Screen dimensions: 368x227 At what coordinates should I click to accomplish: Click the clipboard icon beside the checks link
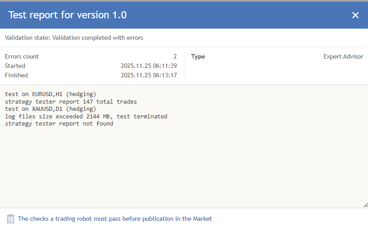click(x=11, y=219)
